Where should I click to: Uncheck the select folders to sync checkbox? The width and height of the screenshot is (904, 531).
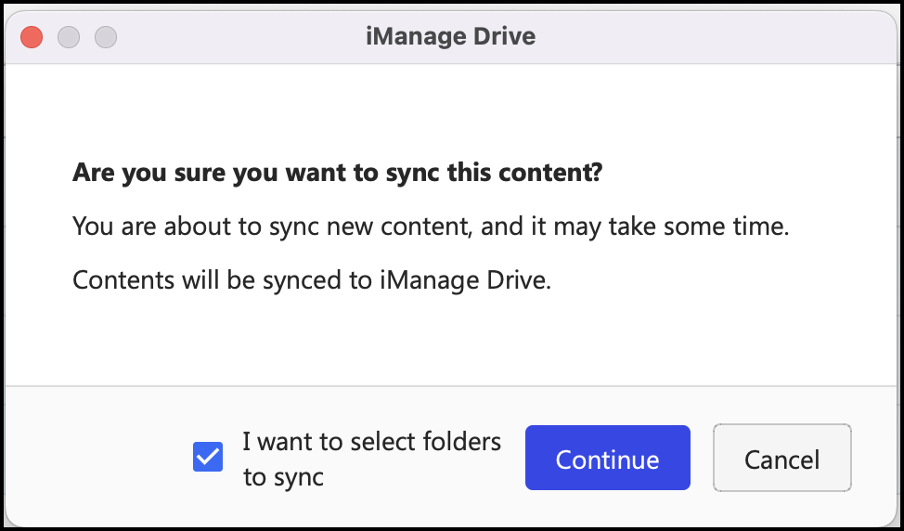point(208,458)
